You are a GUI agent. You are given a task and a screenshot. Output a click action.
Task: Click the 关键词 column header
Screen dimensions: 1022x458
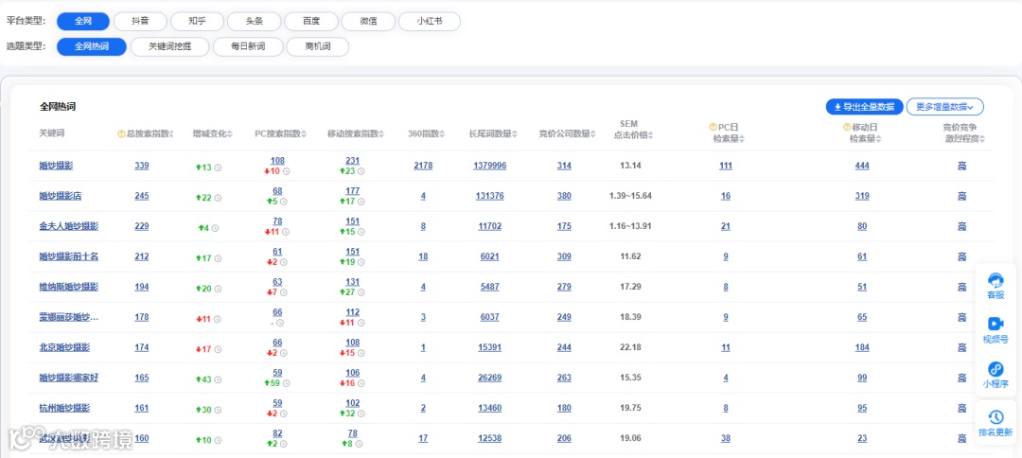pos(51,132)
